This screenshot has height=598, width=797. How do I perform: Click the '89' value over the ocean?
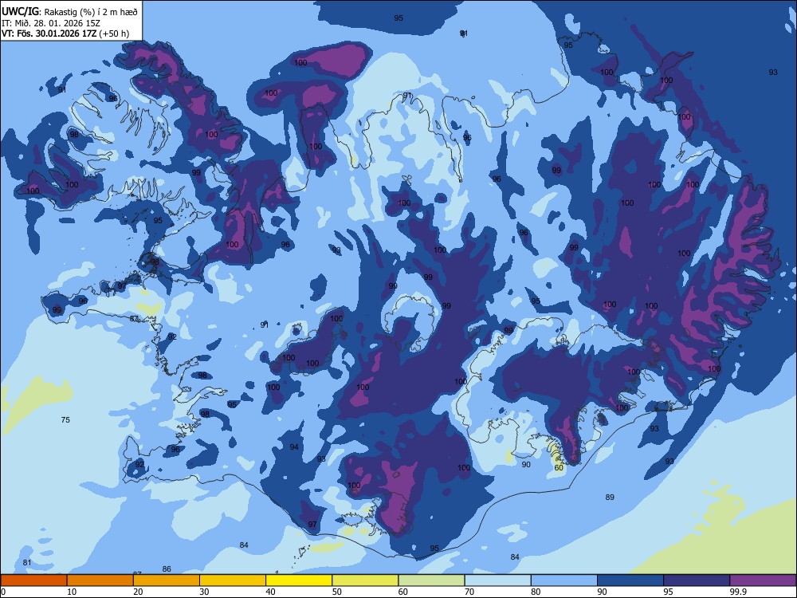coord(610,498)
